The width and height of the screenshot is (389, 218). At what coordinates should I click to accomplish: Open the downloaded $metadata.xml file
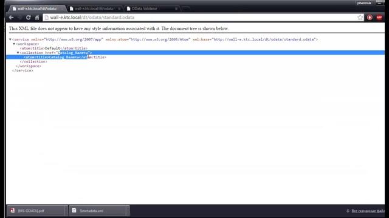[97, 211]
